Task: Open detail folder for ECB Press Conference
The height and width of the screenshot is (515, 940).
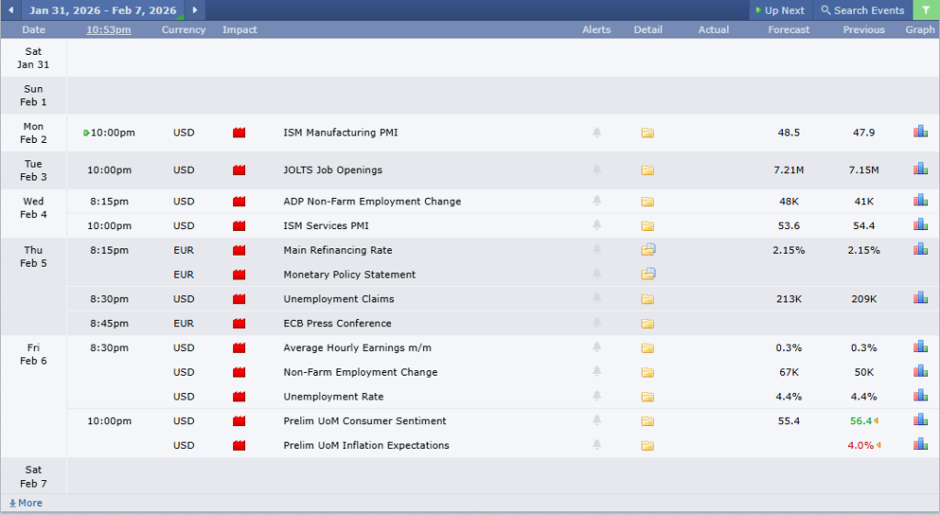Action: [x=647, y=323]
